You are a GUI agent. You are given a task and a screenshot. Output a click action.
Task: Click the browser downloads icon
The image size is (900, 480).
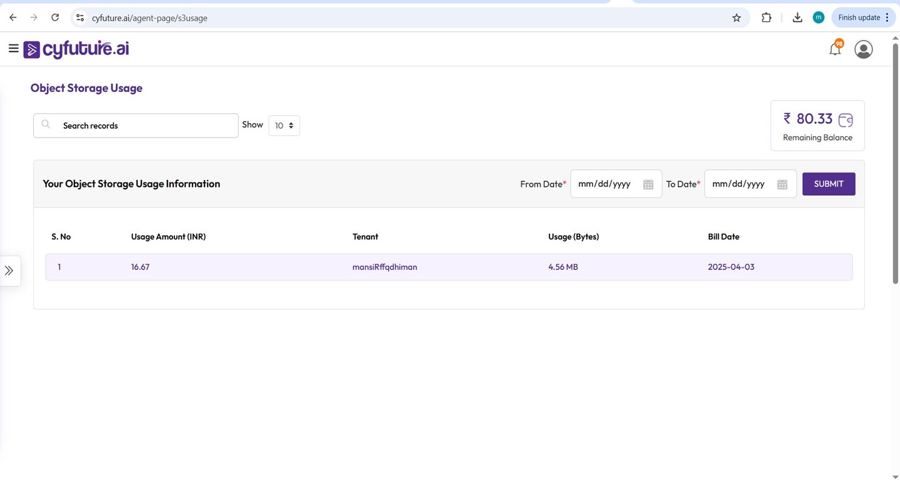click(797, 17)
